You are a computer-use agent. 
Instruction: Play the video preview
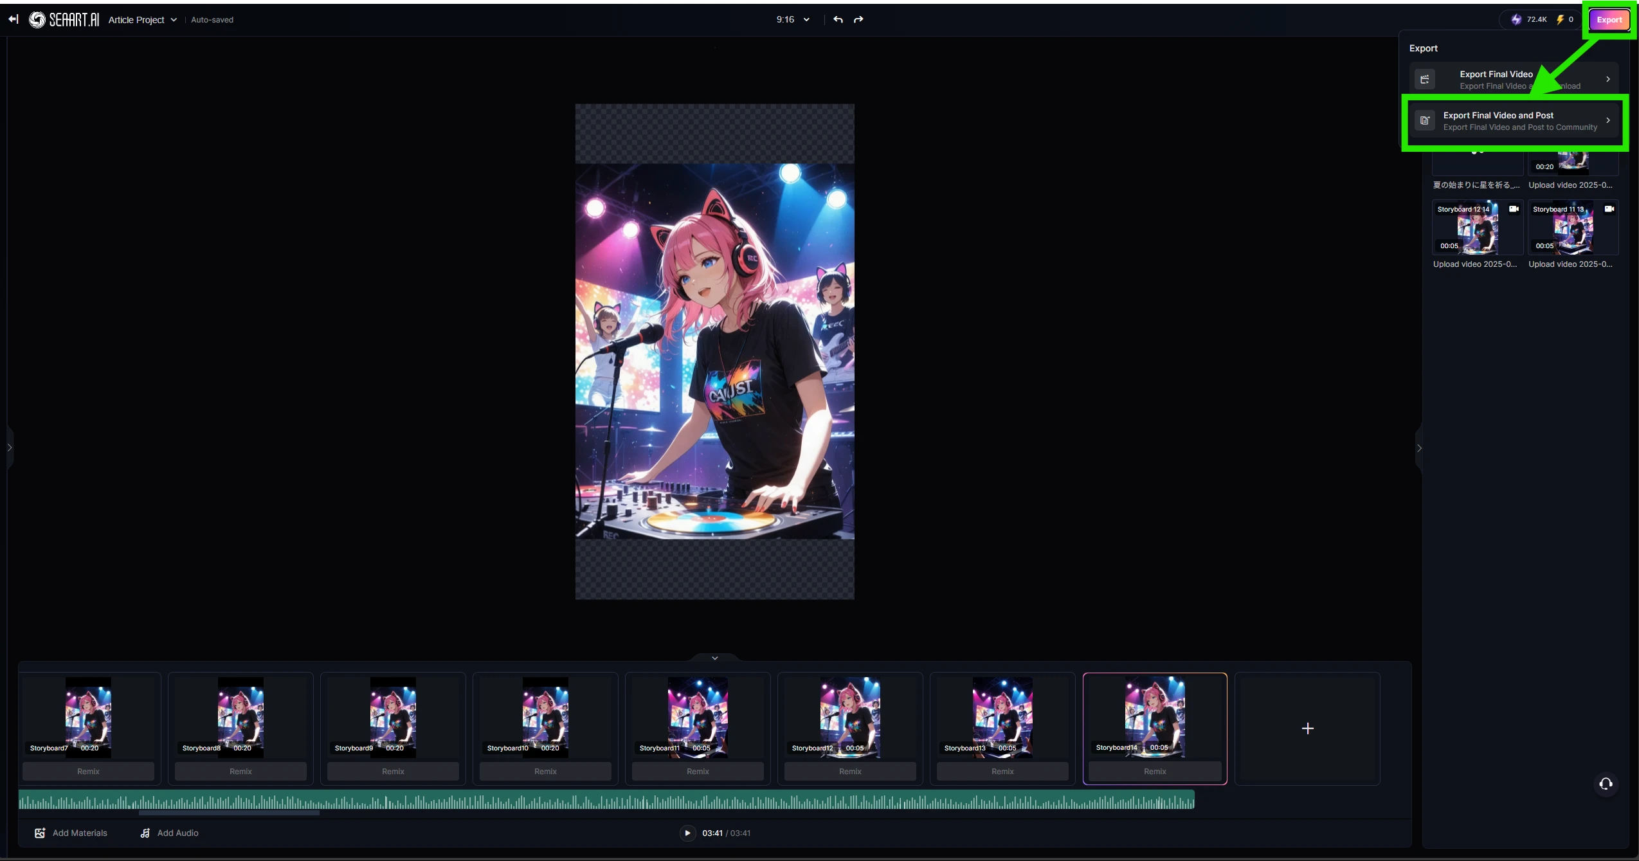click(x=687, y=833)
